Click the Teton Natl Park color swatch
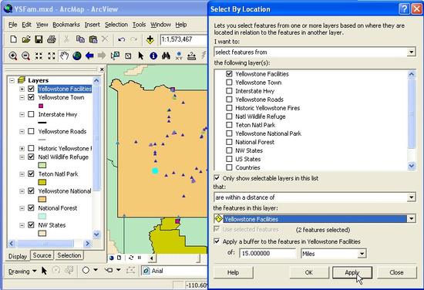 pyautogui.click(x=42, y=182)
